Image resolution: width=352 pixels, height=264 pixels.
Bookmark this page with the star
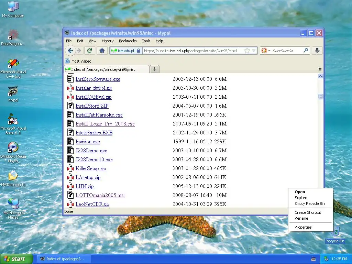(247, 51)
